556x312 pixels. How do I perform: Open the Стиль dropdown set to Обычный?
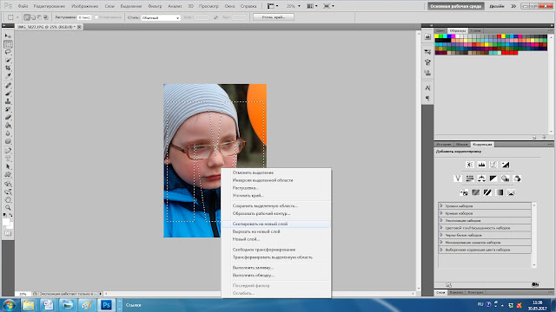pyautogui.click(x=161, y=17)
